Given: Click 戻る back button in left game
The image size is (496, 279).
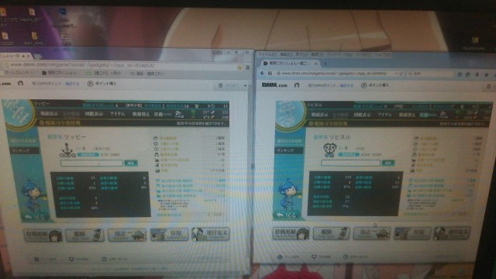Looking at the screenshot, I should pos(36,217).
